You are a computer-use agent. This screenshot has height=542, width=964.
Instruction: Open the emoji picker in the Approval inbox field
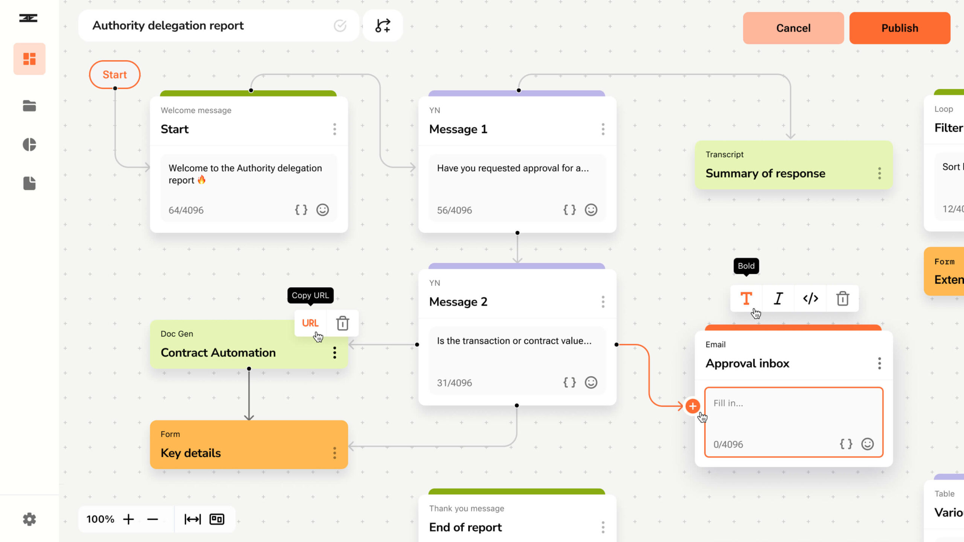click(x=867, y=444)
